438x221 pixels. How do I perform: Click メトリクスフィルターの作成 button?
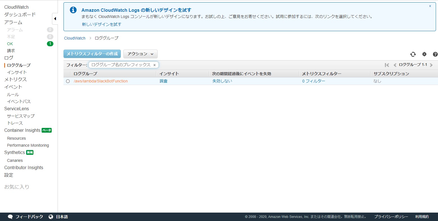click(92, 54)
